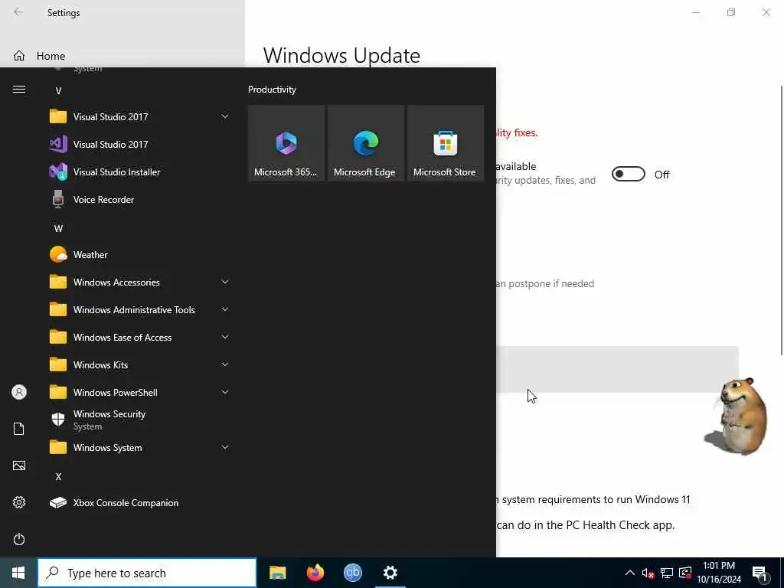This screenshot has height=588, width=784.
Task: Click the Windows Start button
Action: (18, 573)
